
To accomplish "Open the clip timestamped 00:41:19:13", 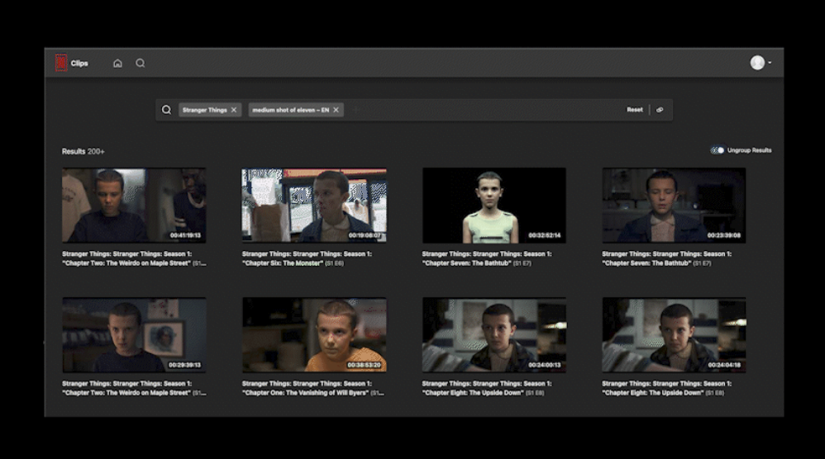I will click(134, 206).
